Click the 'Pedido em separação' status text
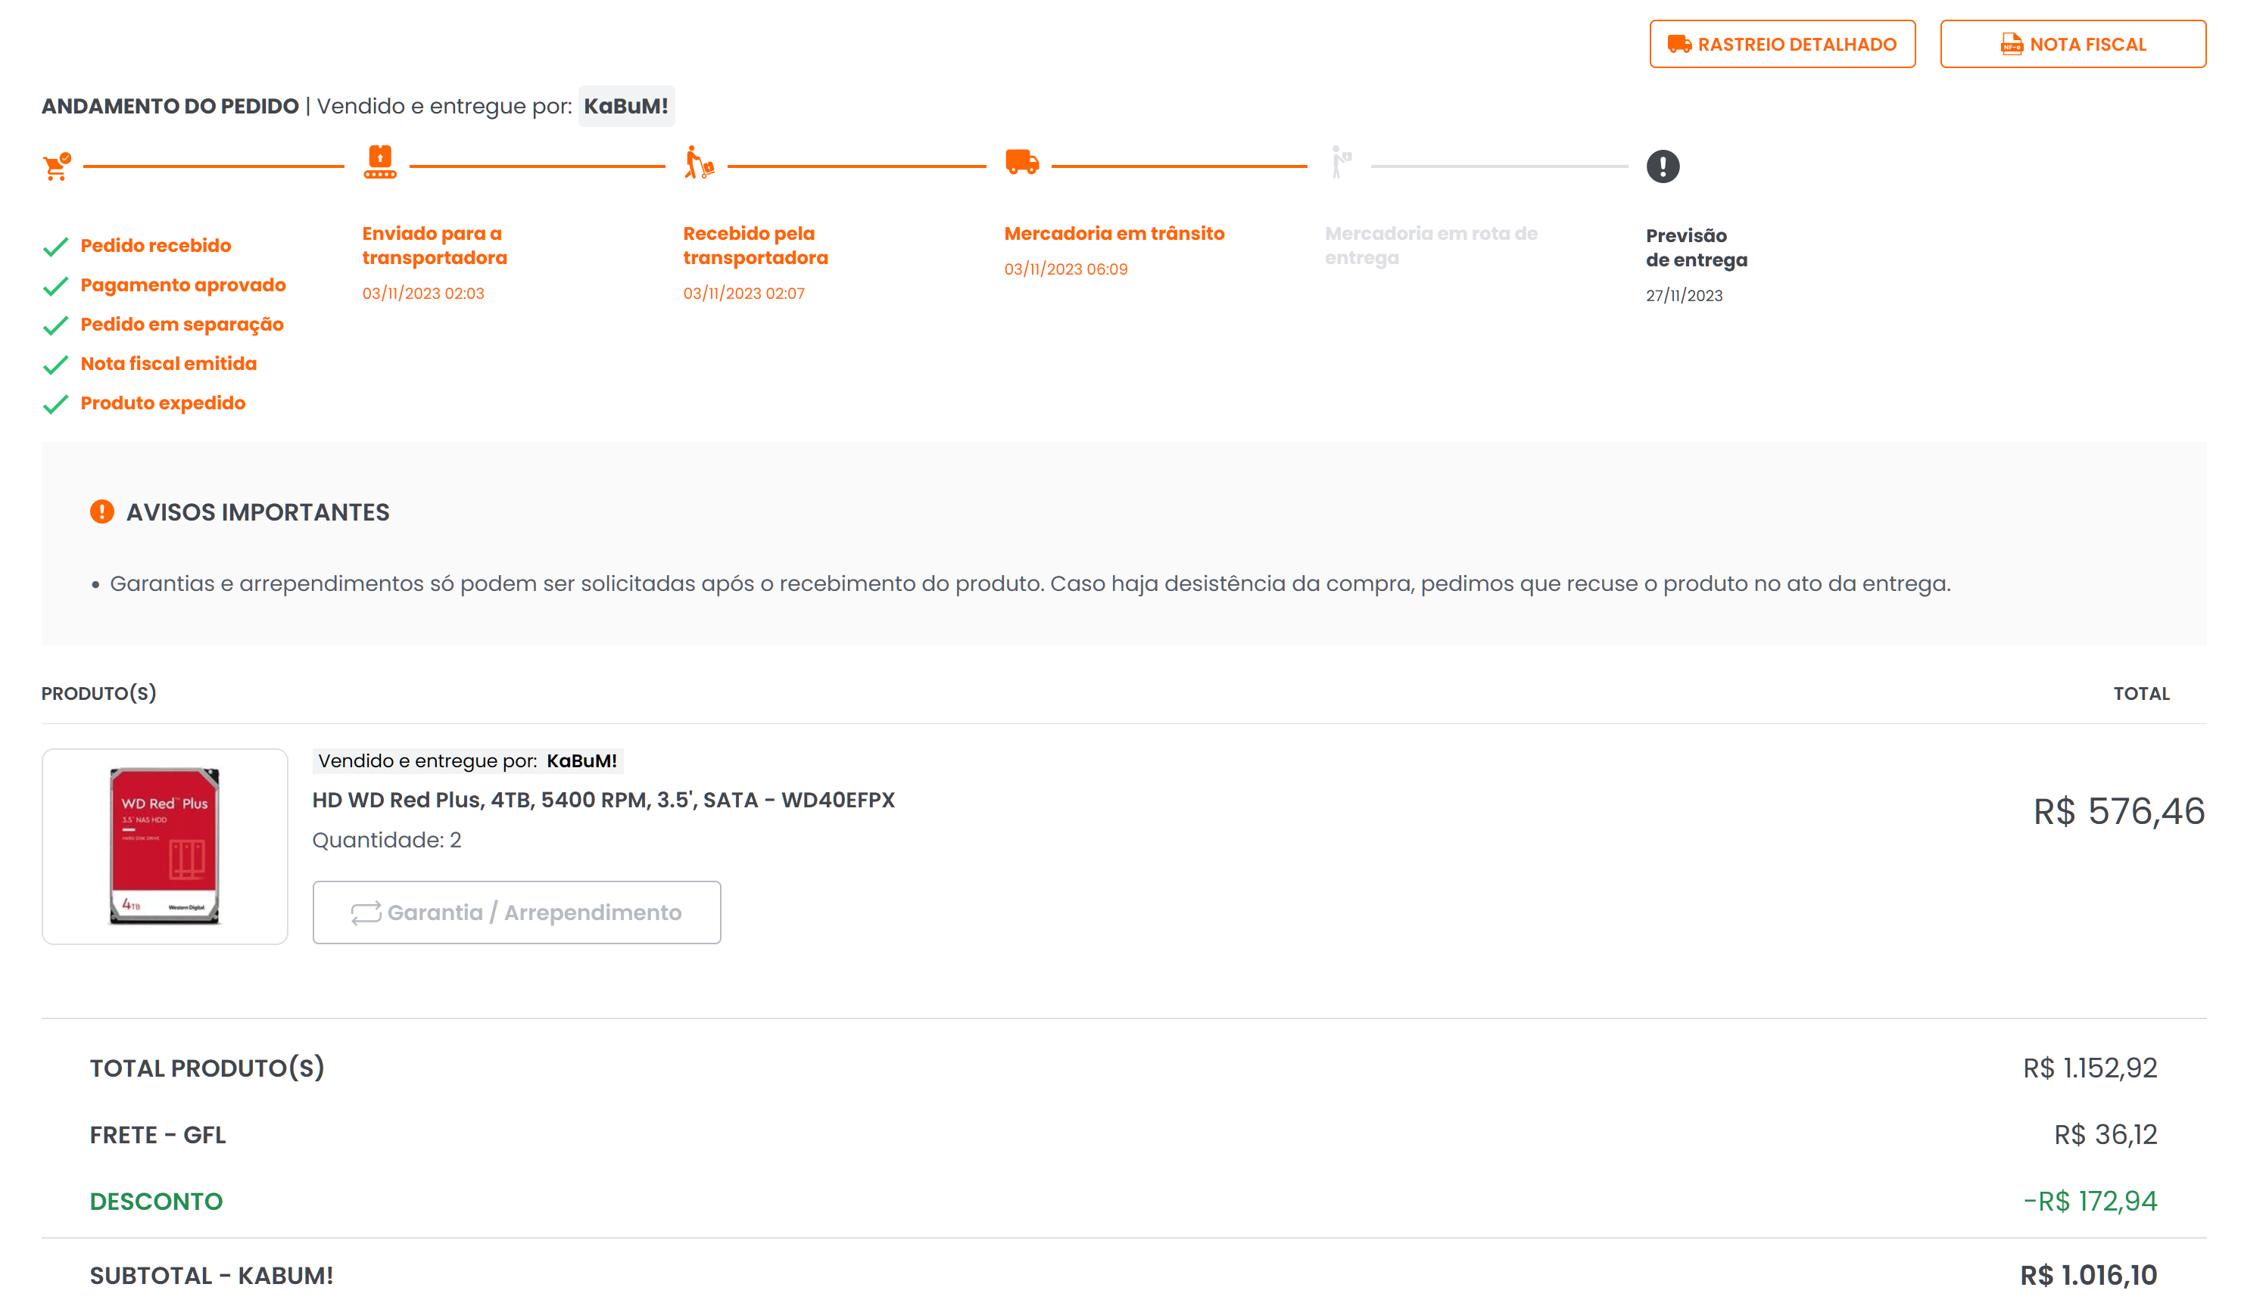This screenshot has width=2241, height=1309. coord(182,325)
